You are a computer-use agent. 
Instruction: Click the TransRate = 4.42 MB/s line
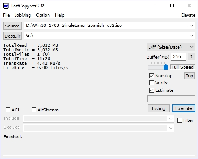[32, 63]
